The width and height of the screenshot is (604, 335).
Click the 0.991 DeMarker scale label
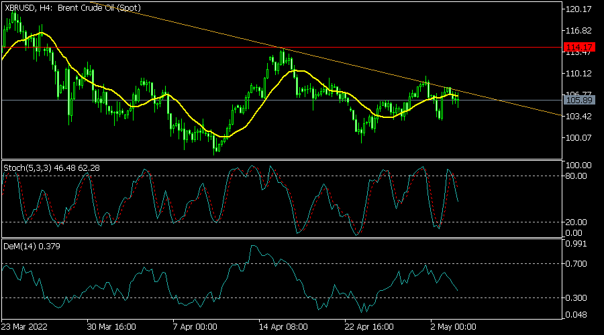click(x=576, y=244)
